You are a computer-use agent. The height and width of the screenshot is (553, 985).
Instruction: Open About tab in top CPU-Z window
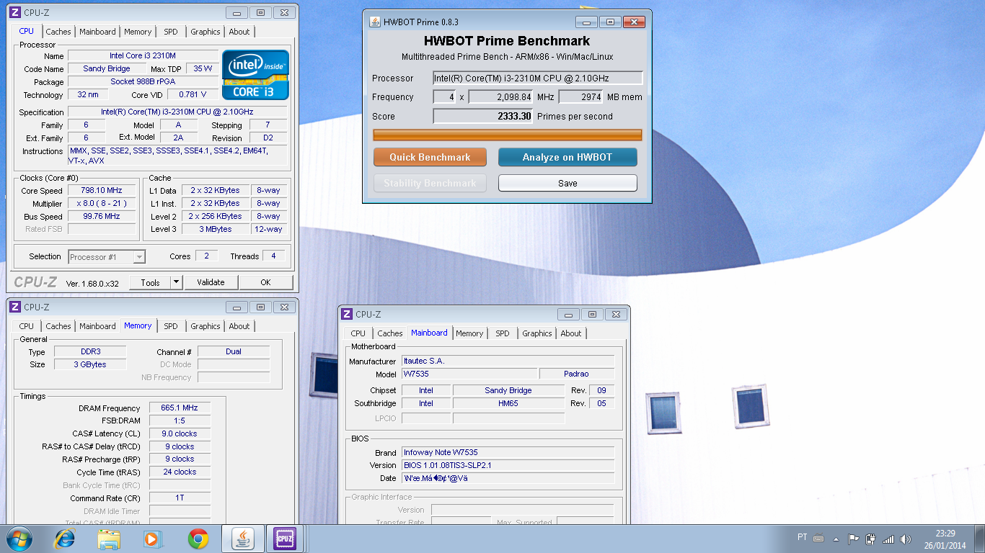[x=239, y=32]
